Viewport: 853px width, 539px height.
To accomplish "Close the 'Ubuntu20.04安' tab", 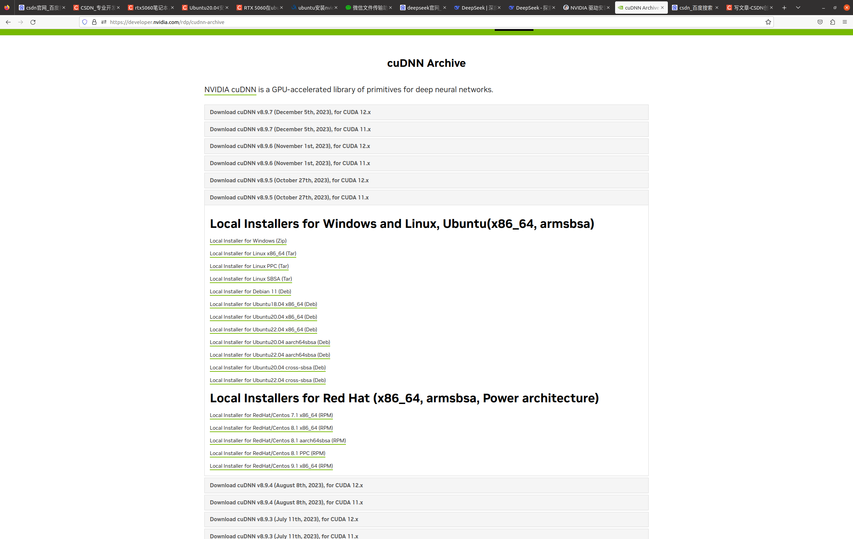I will [x=227, y=8].
